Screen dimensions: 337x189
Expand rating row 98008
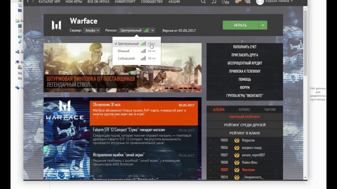point(210,162)
